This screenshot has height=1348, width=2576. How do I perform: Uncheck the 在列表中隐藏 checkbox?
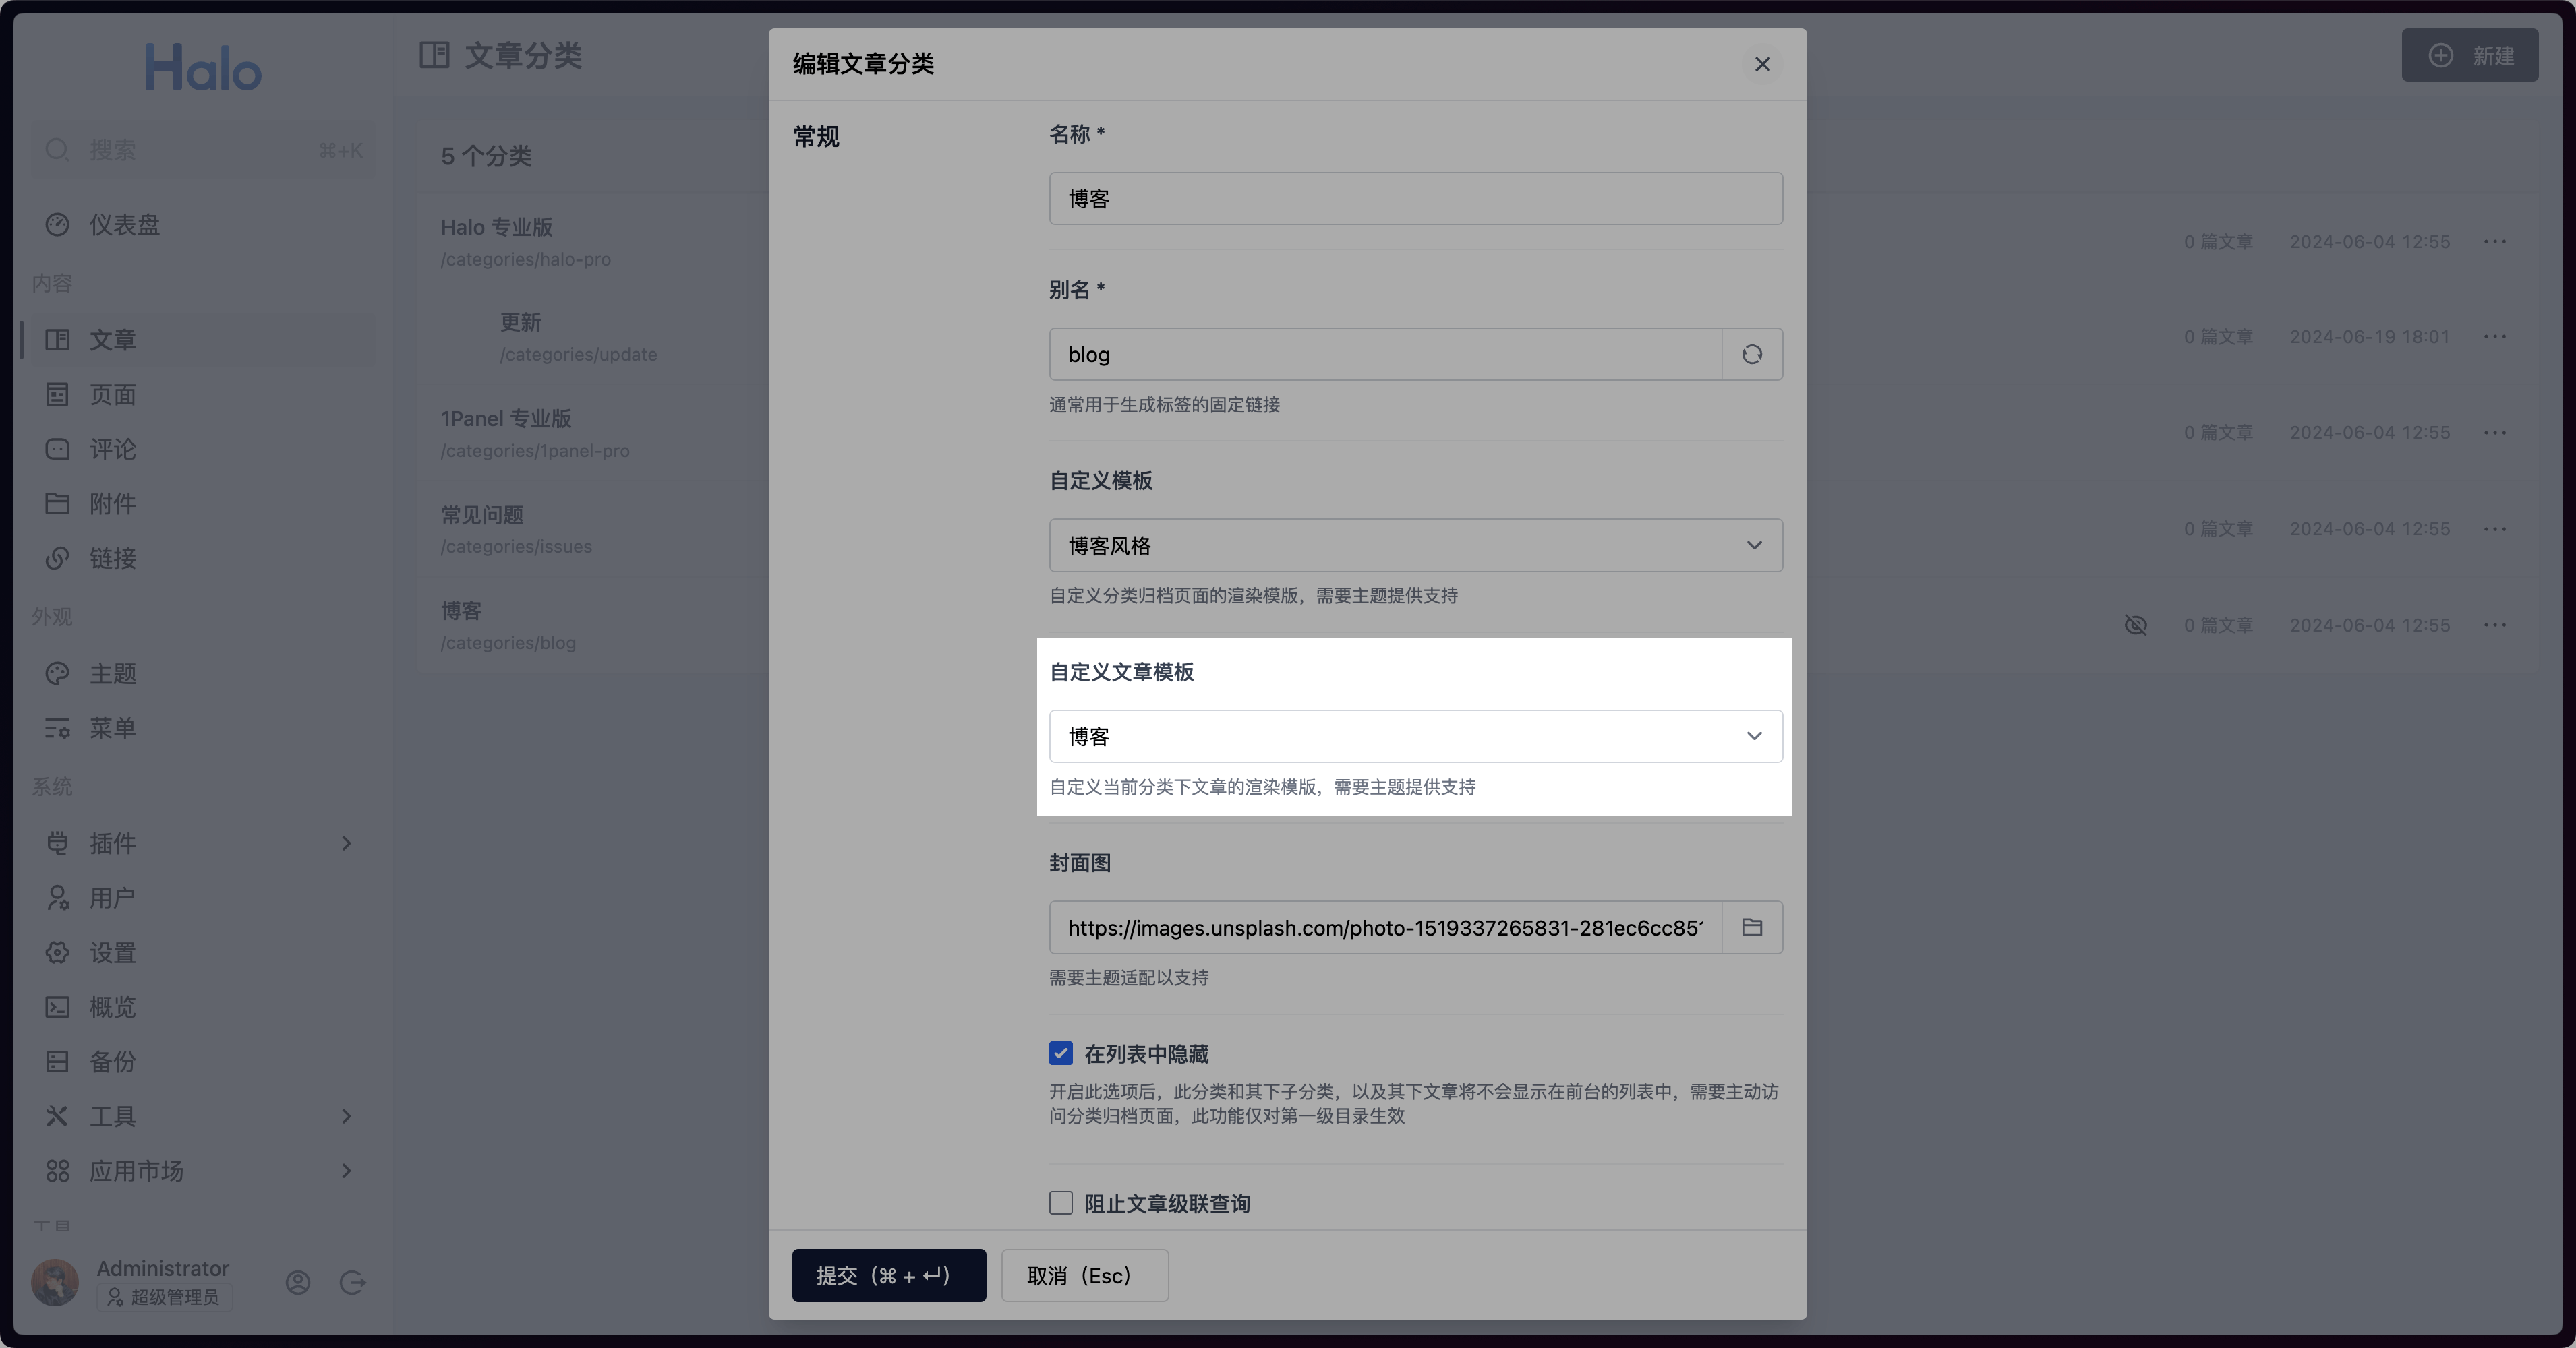pyautogui.click(x=1061, y=1053)
